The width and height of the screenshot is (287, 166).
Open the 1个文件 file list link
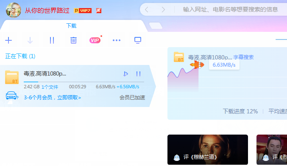click(50, 87)
